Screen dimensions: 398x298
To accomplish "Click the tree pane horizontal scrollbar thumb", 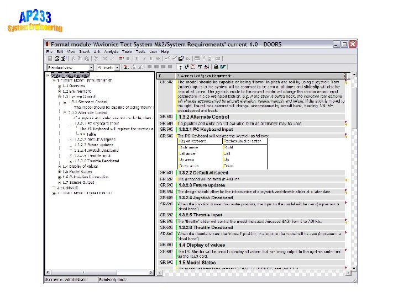I will tap(84, 273).
